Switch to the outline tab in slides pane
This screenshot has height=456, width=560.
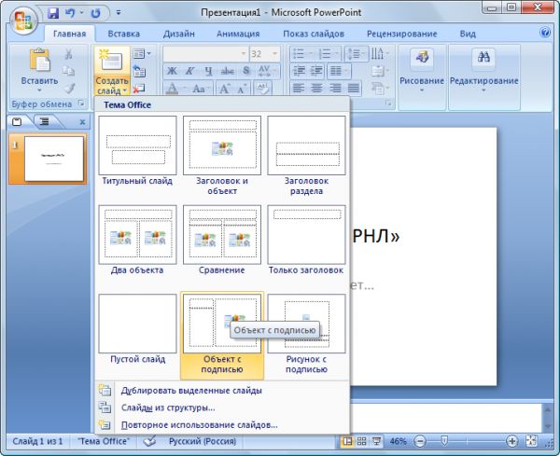click(x=44, y=121)
